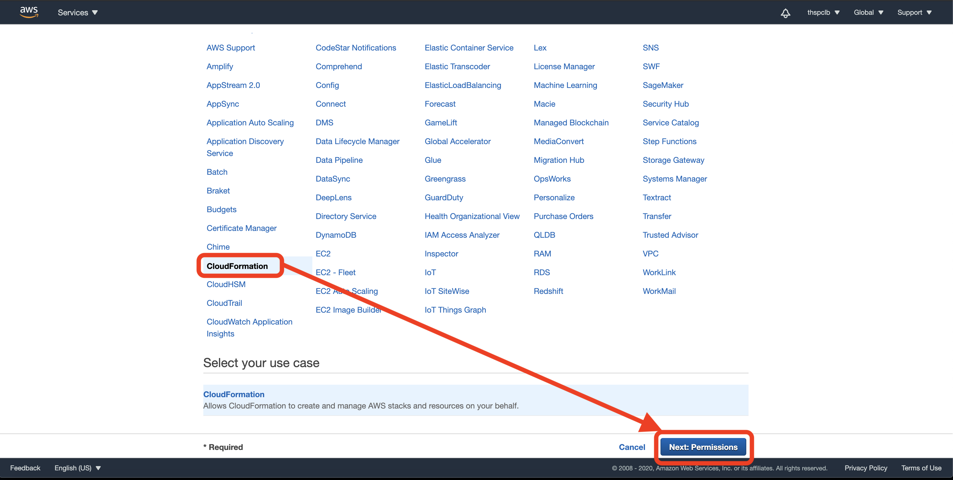Select the OpsWorks service
The width and height of the screenshot is (953, 480).
552,179
